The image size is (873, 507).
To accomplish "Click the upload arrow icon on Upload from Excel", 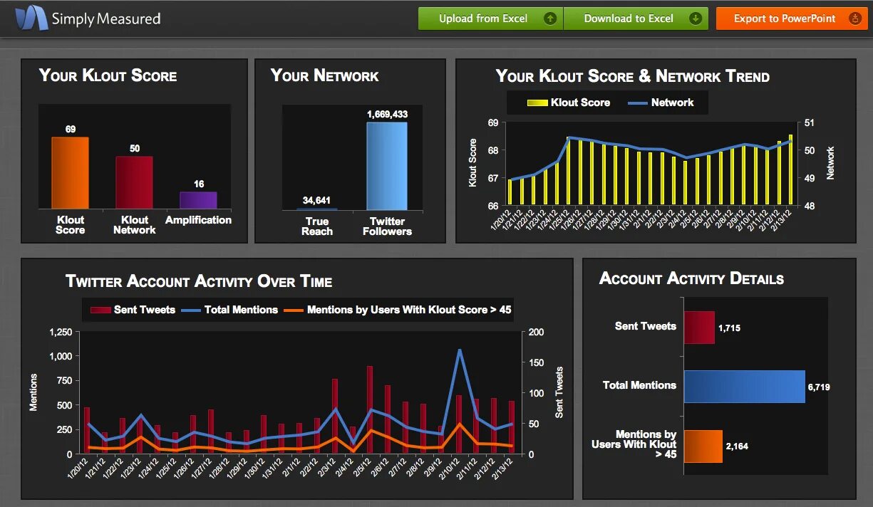I will [549, 18].
